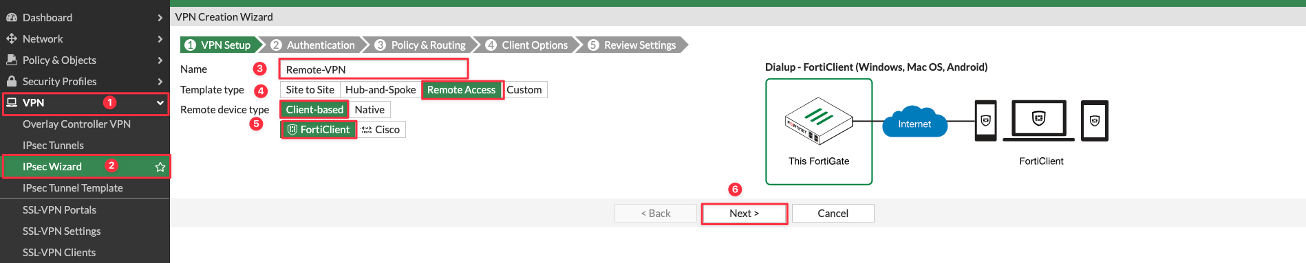This screenshot has width=1306, height=263.
Task: Click the Remote device type label
Action: [x=224, y=110]
